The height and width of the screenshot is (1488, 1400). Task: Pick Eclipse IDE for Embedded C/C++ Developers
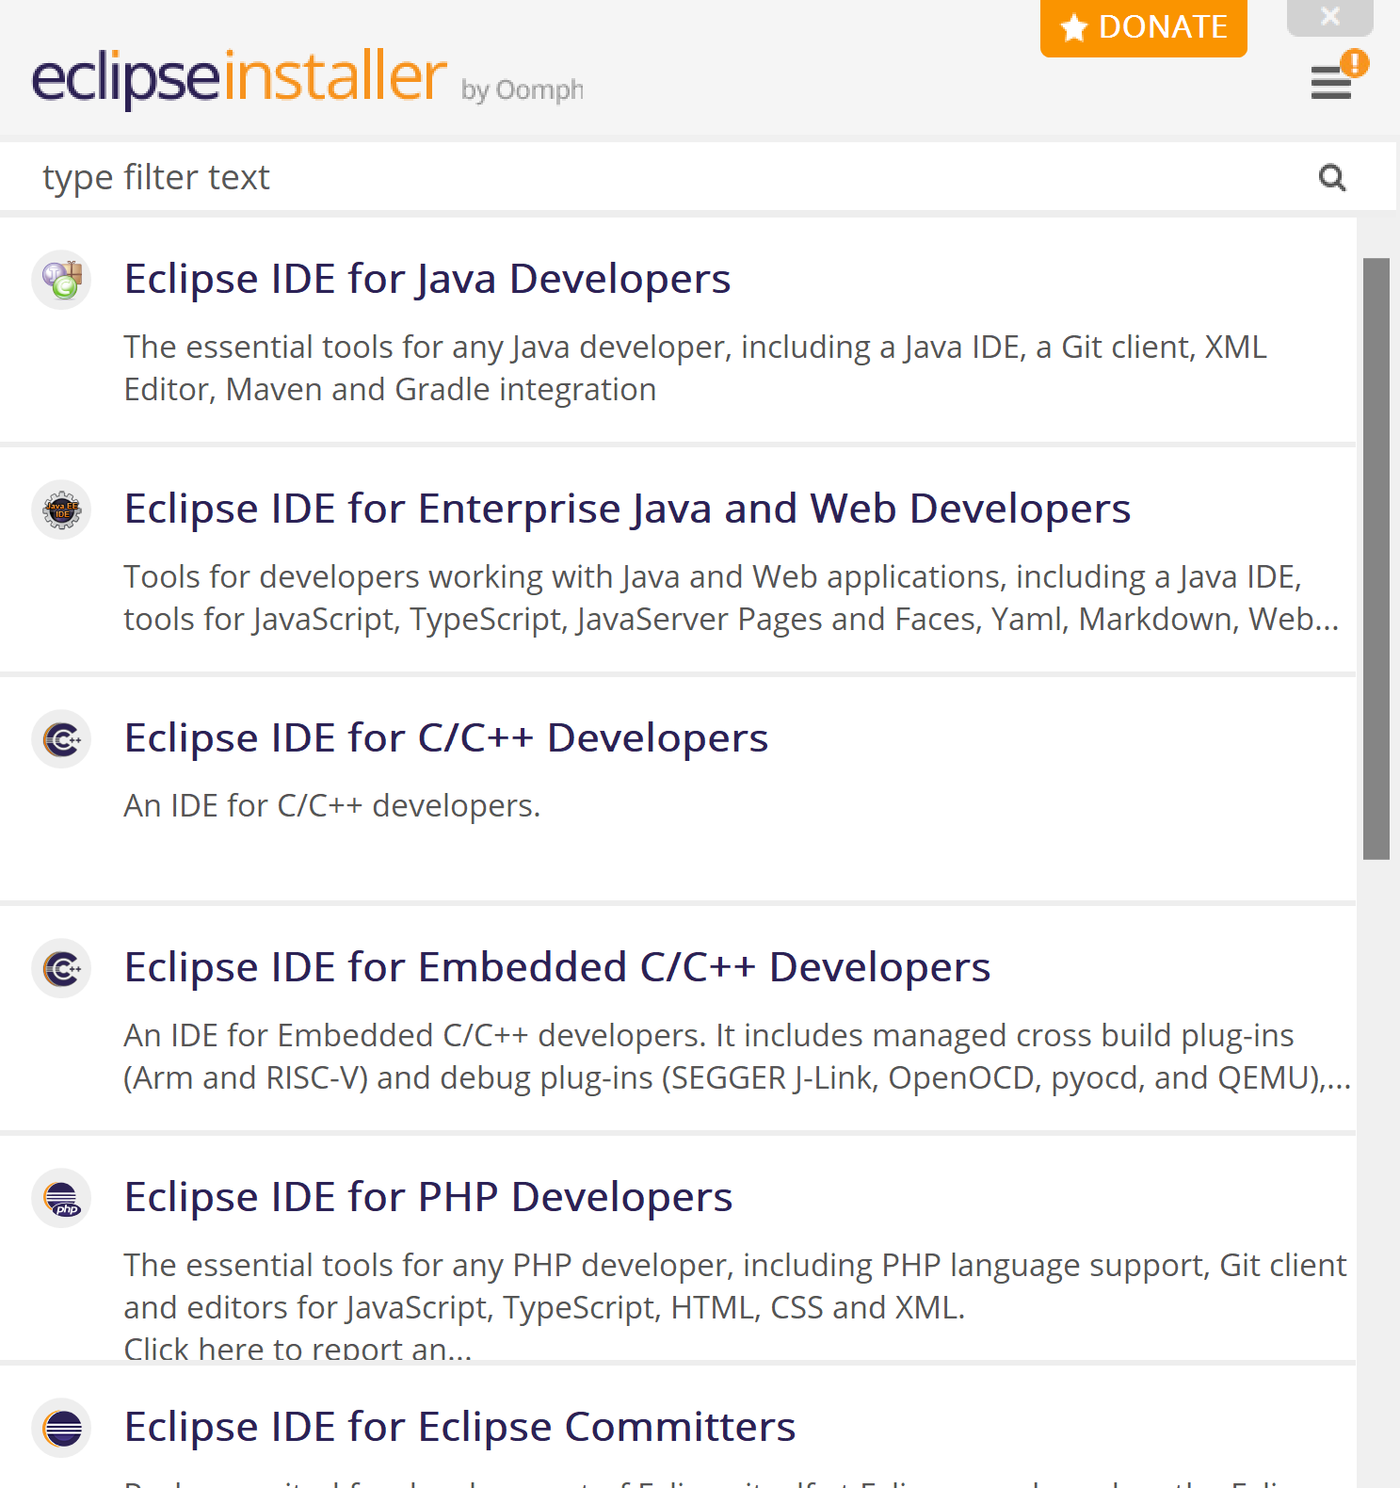click(x=557, y=968)
